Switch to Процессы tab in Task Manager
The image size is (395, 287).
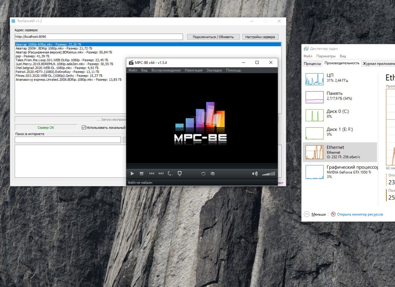tap(312, 64)
